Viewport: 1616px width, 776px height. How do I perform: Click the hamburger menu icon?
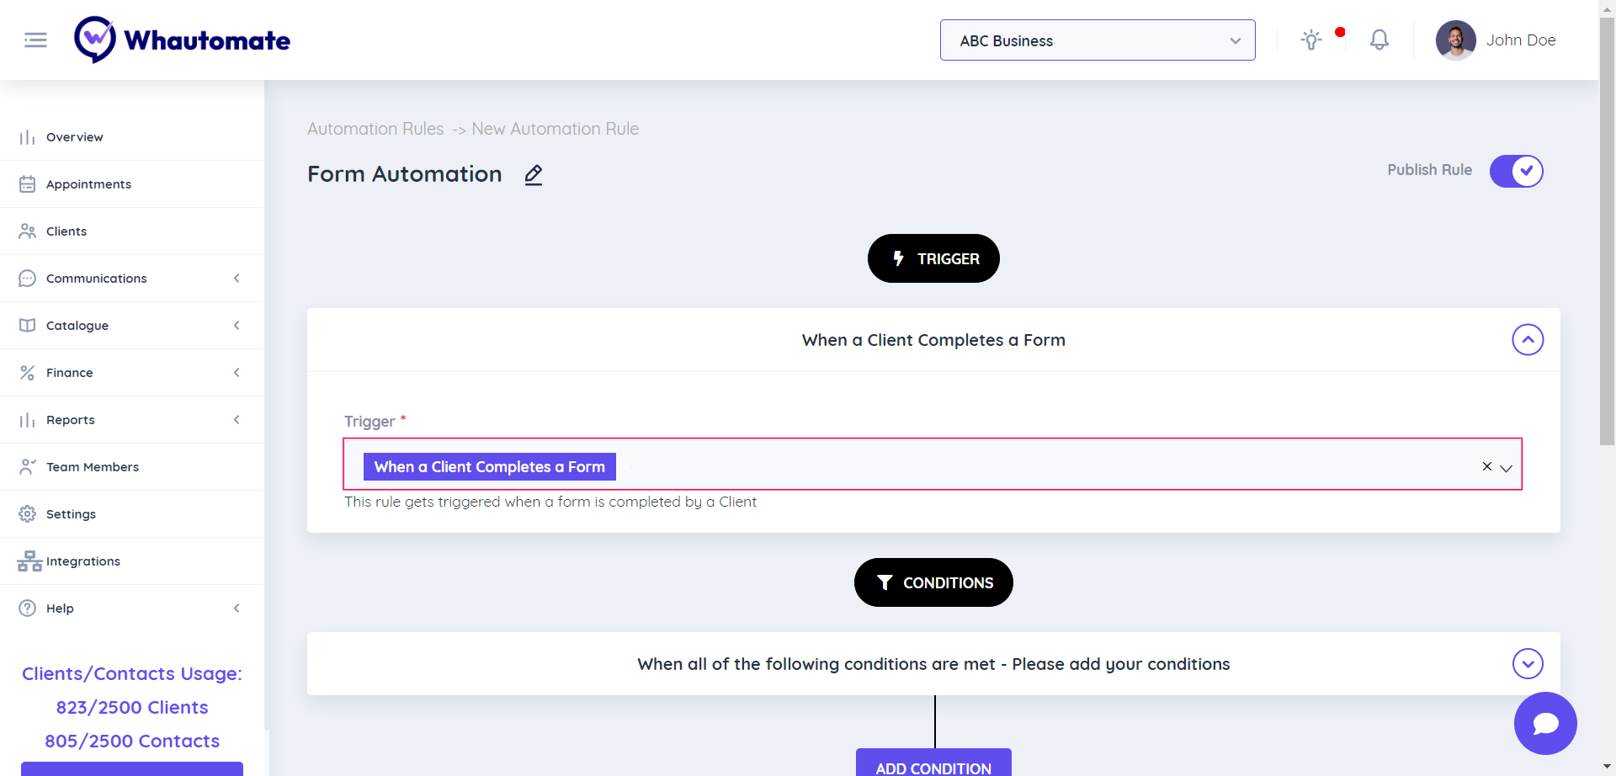(x=35, y=40)
